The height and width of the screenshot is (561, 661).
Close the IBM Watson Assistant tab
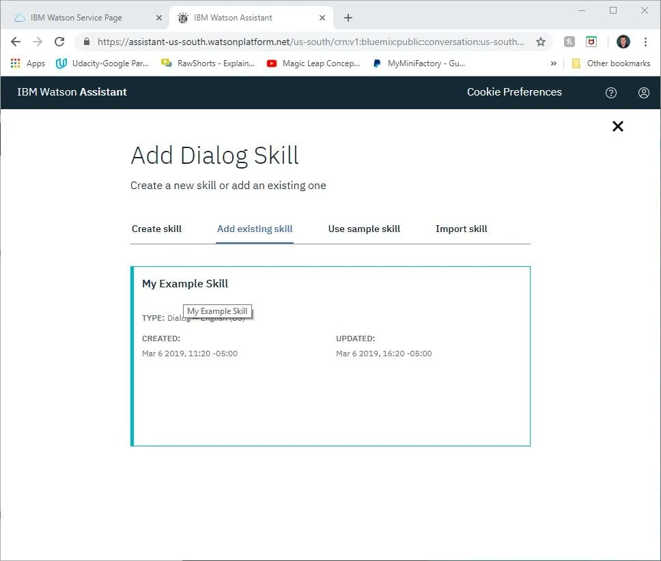(322, 18)
